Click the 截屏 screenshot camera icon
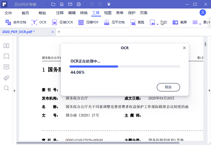Viewport: 211px width, 145px height. click(175, 22)
